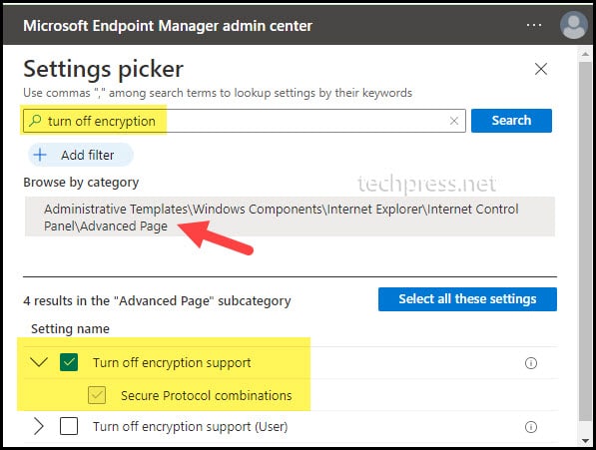
Task: Select the Advanced Page category path
Action: 290,217
